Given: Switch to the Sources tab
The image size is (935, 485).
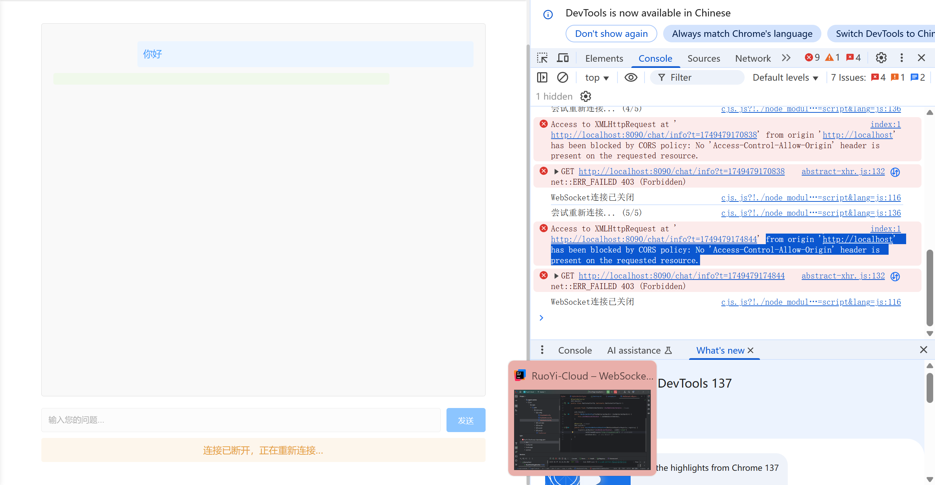Looking at the screenshot, I should click(703, 58).
